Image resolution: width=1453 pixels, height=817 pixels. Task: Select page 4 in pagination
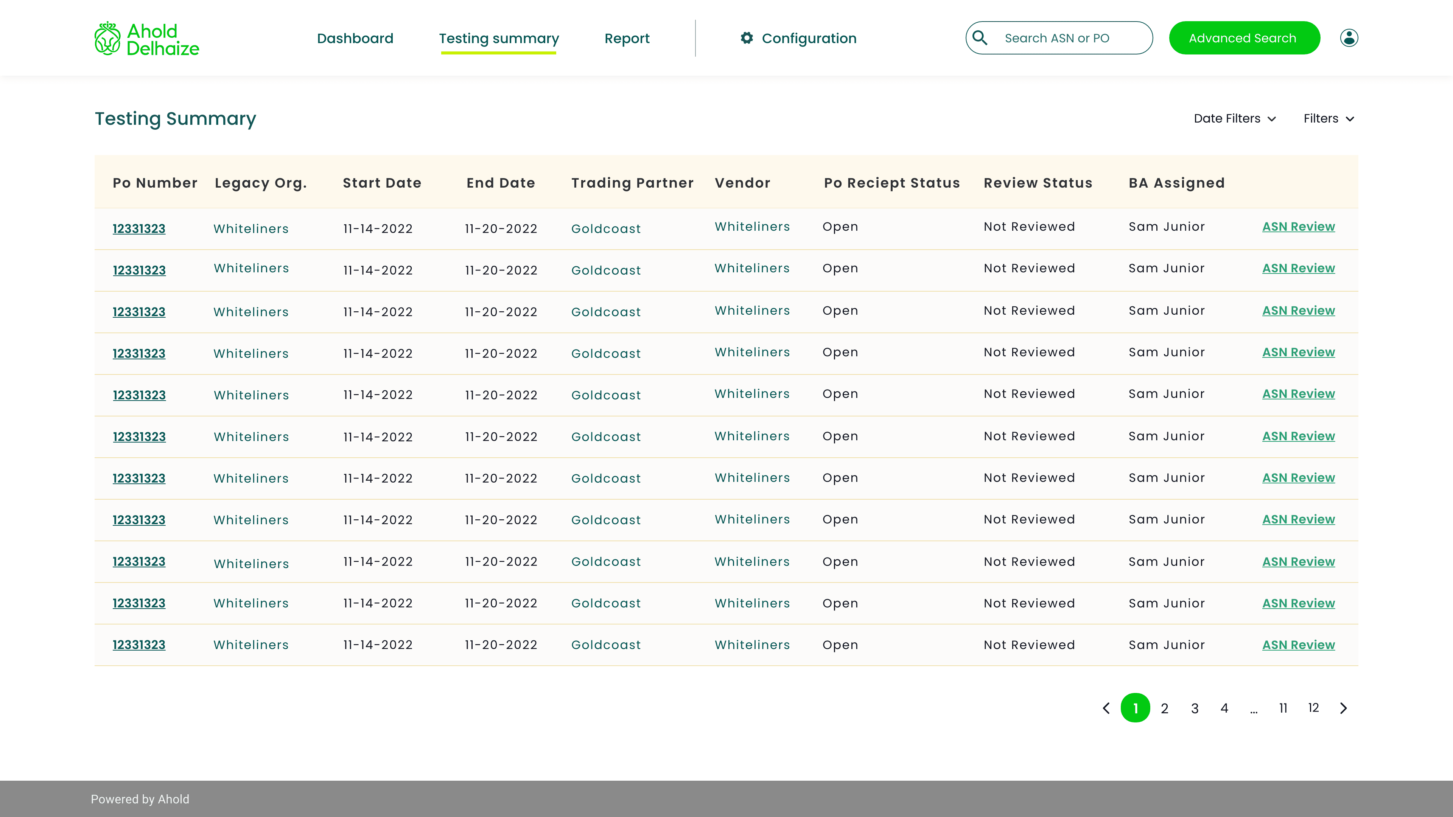[x=1224, y=708]
